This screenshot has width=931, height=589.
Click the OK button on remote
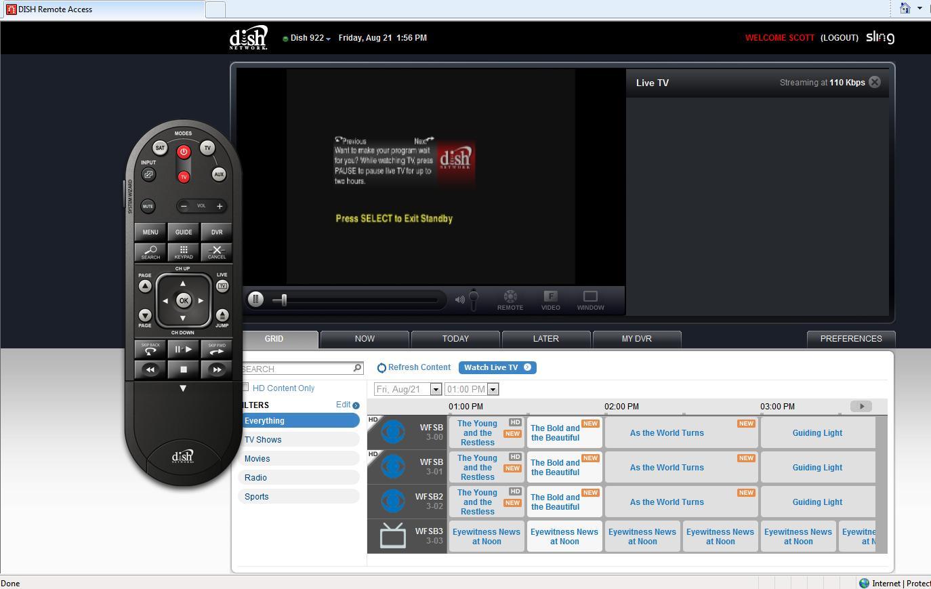coord(183,300)
